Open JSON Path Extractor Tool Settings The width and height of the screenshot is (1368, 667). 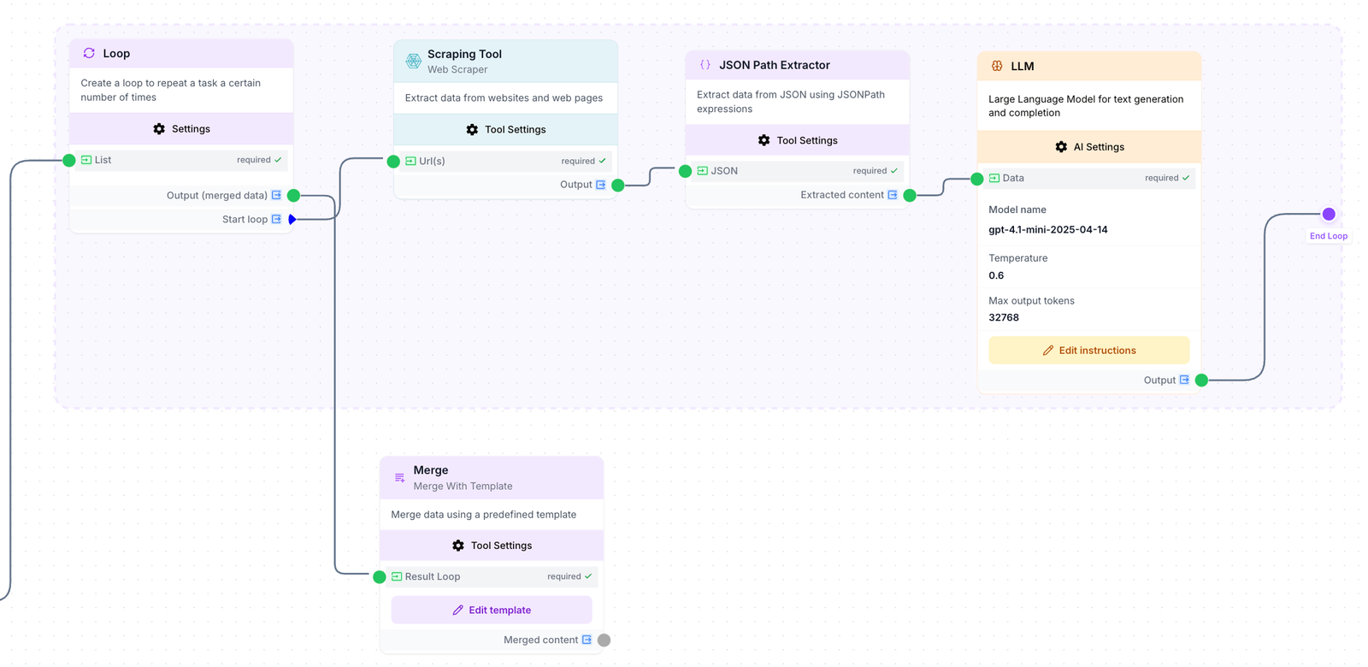pyautogui.click(x=798, y=140)
